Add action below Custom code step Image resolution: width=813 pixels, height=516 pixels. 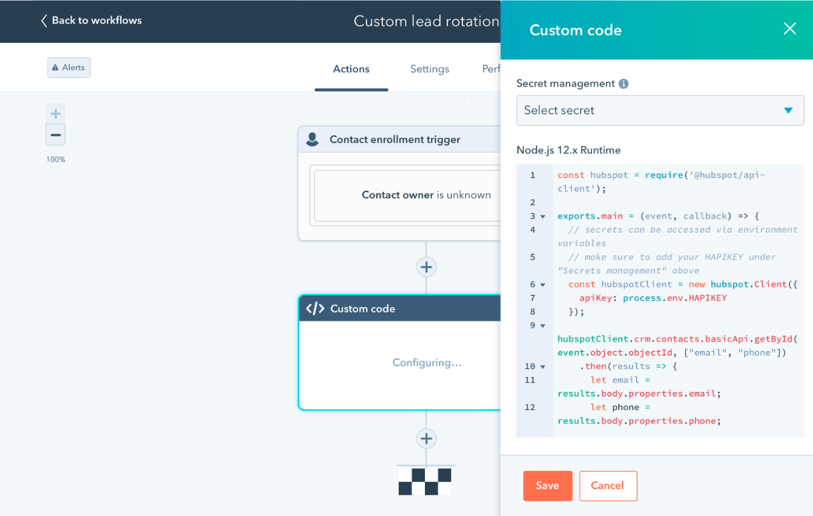click(x=426, y=439)
